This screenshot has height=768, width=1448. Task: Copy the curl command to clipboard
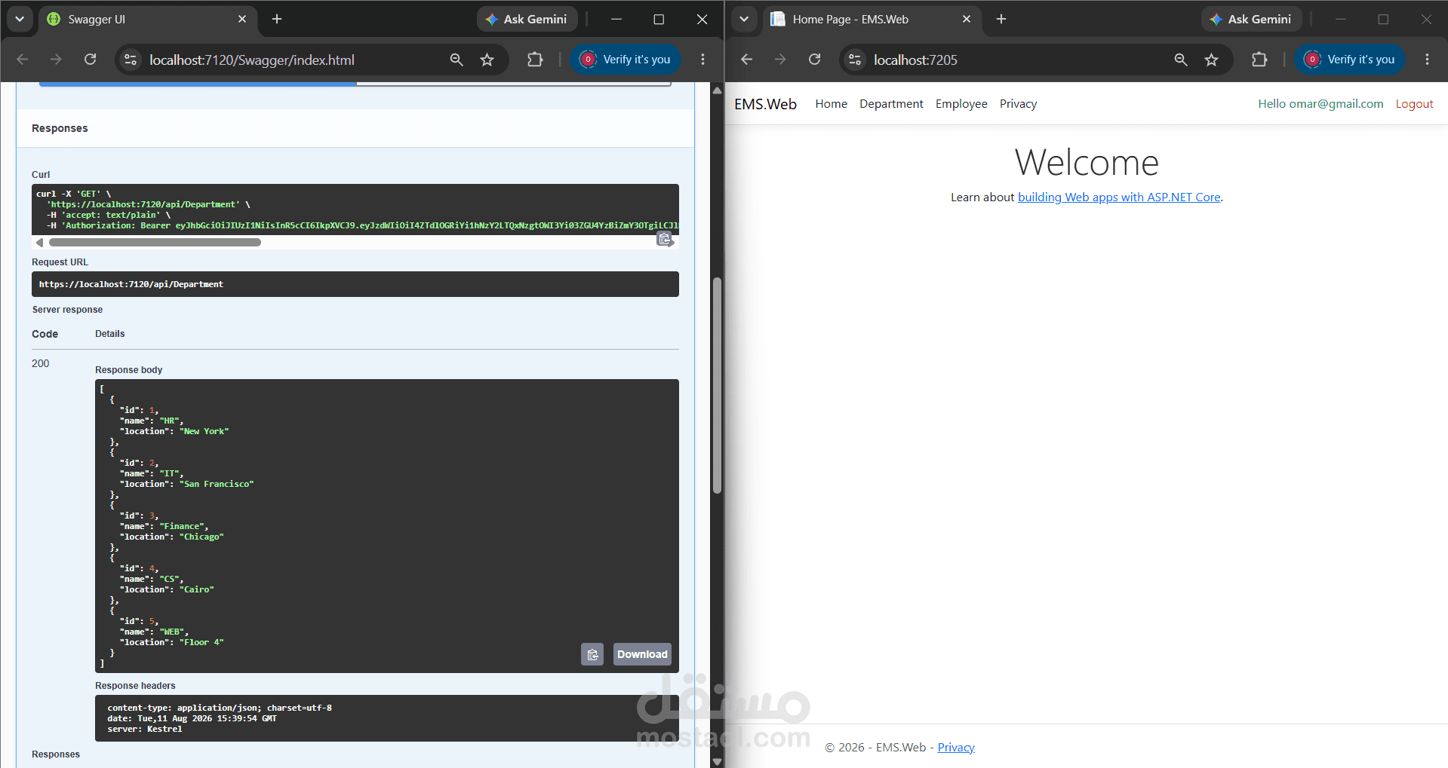(x=664, y=239)
